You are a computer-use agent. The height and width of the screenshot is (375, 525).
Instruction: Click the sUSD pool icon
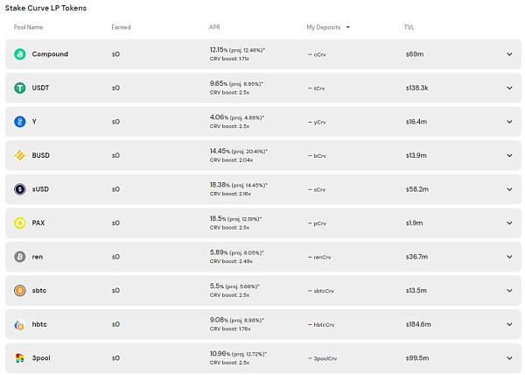[20, 189]
